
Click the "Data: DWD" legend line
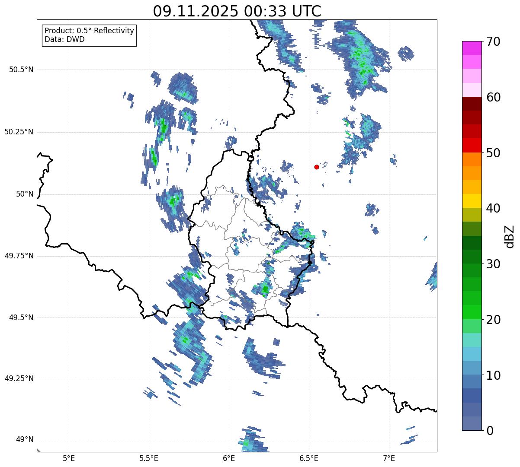coord(64,39)
